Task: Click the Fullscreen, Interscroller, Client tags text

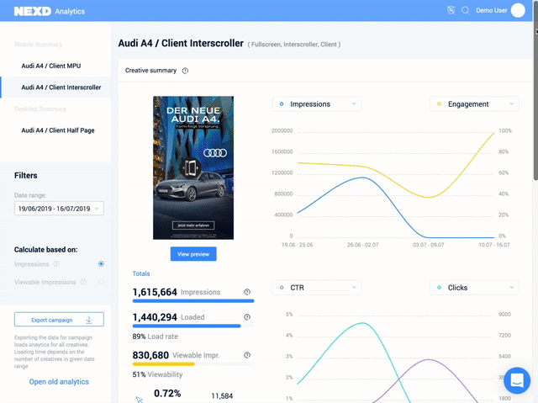Action: [x=294, y=45]
